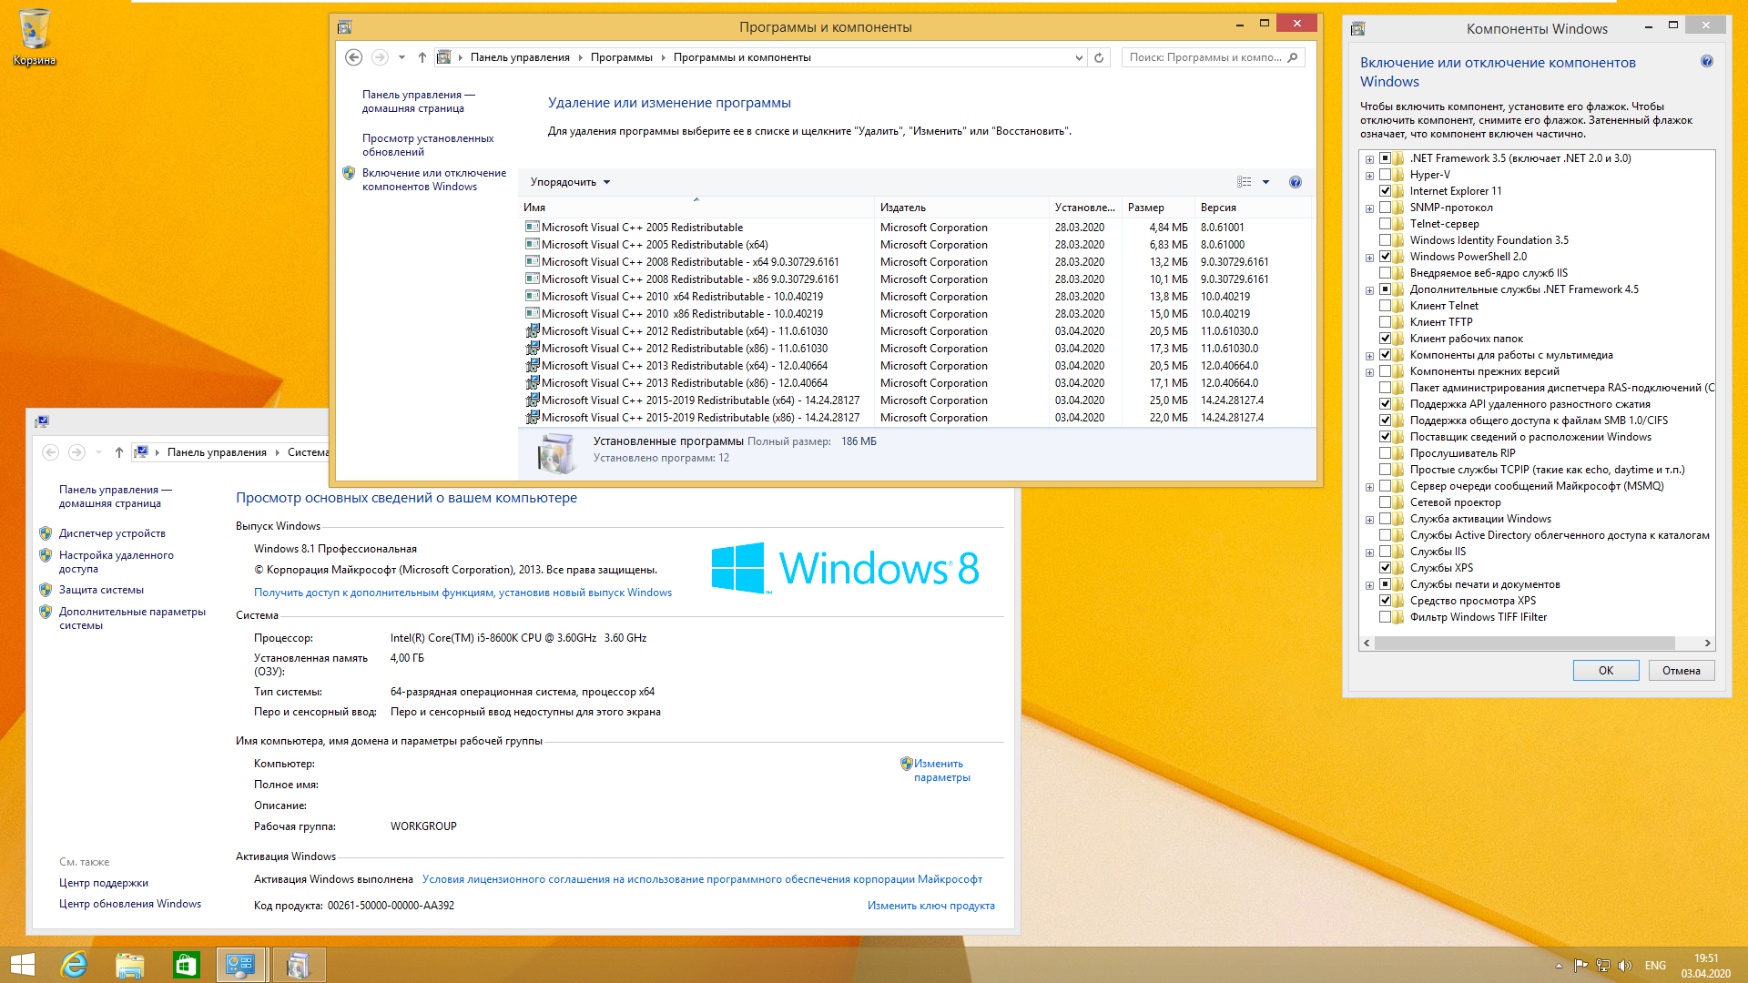
Task: Open Просмотр установленных обновлений link
Action: point(428,145)
